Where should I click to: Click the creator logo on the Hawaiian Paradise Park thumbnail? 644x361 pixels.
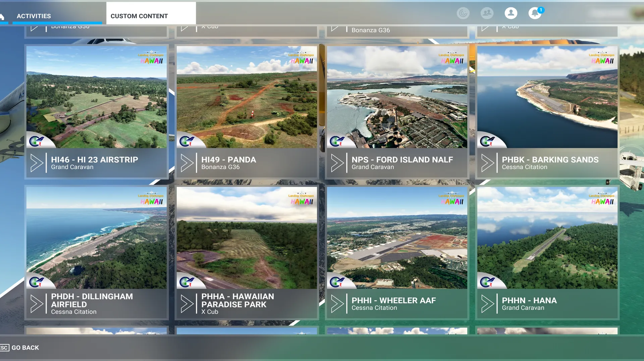click(186, 282)
